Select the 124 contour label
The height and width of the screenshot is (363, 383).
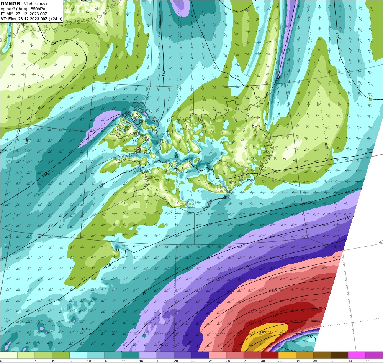point(246,267)
